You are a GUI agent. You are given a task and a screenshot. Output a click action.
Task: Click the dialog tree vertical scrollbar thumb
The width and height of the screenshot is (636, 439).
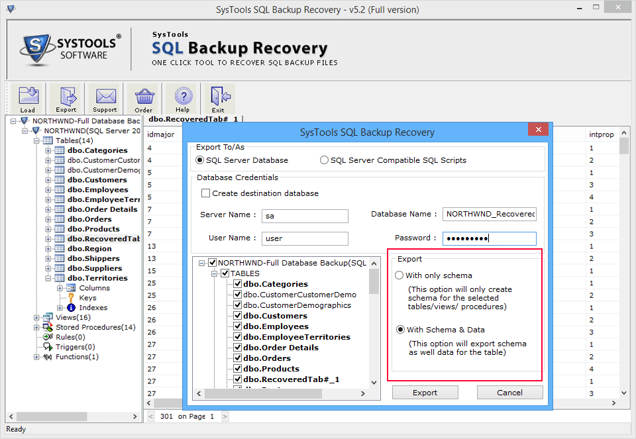(x=374, y=281)
